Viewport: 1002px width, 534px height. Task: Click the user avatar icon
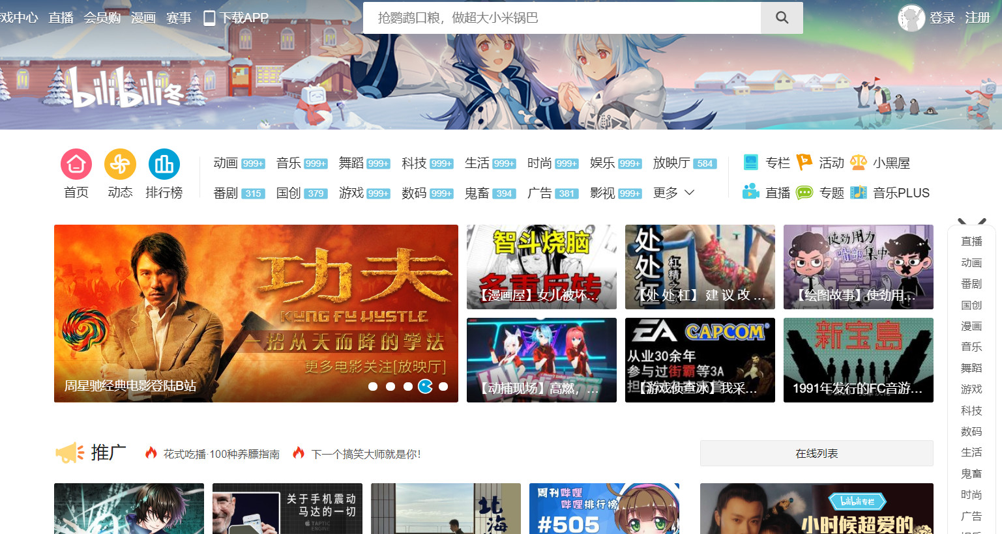tap(911, 18)
